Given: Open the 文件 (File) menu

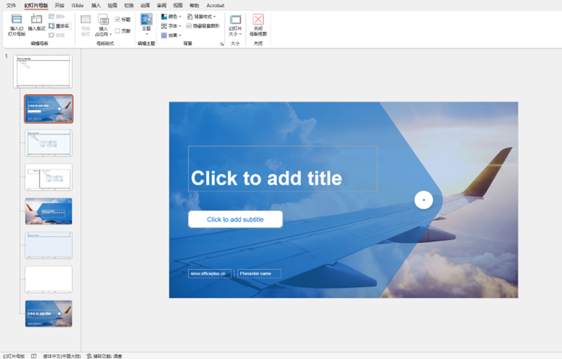Looking at the screenshot, I should coord(11,5).
